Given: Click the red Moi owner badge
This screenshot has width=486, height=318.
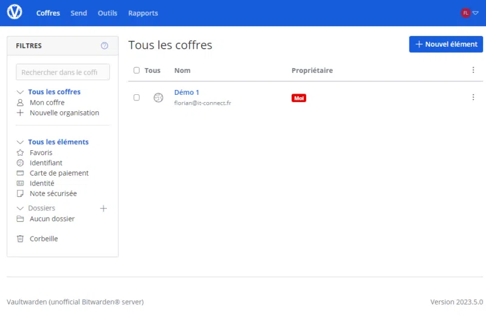Looking at the screenshot, I should click(x=299, y=98).
